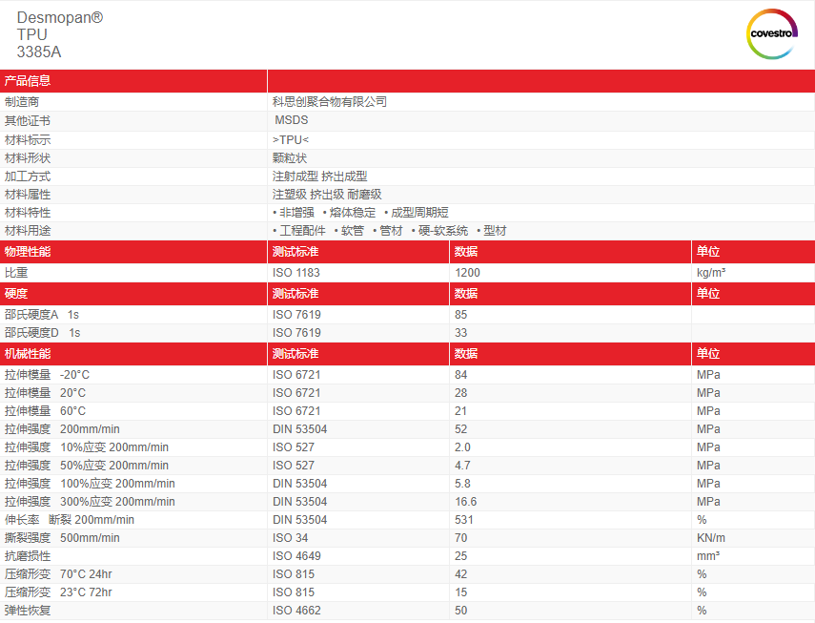
Task: Select the >TPU< material marking value
Action: point(291,139)
